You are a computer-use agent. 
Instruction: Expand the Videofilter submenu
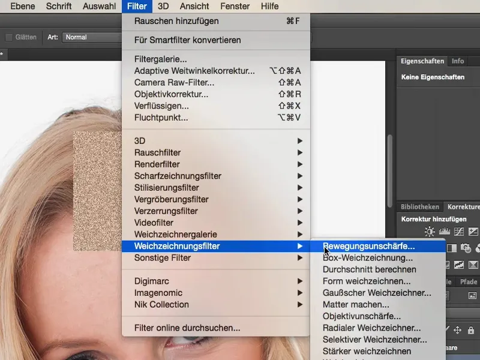tap(216, 223)
